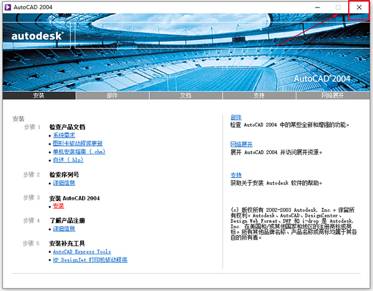This screenshot has height=291, width=373.
Task: Open the HP DesignJet 打印机驱动程序 link
Action: (x=90, y=260)
